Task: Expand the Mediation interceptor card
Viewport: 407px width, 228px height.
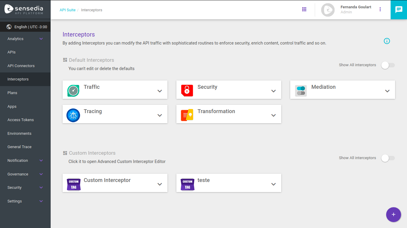Action: tap(387, 91)
